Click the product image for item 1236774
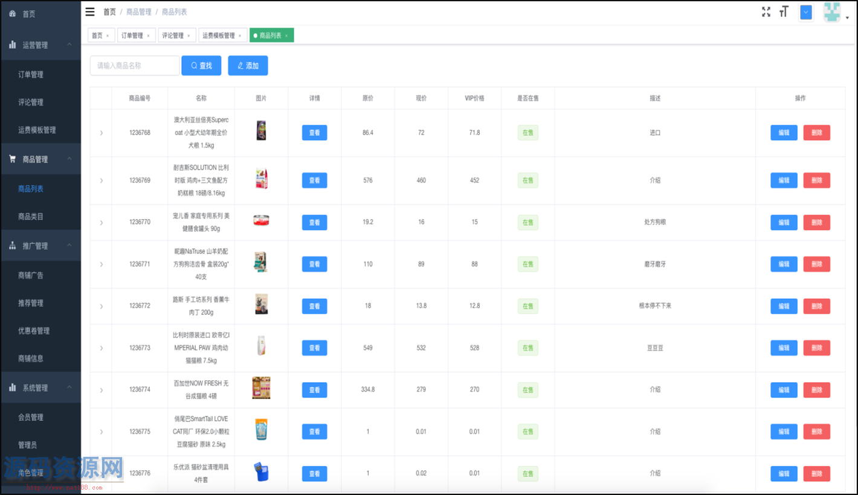The height and width of the screenshot is (495, 858). coord(261,388)
